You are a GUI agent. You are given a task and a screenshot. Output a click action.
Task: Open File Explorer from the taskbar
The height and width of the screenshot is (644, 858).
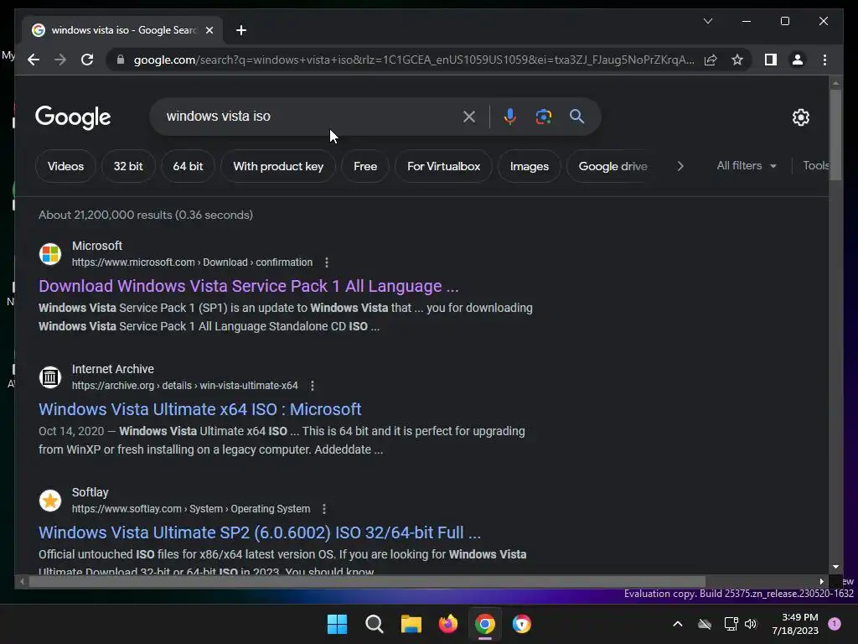[x=411, y=624]
